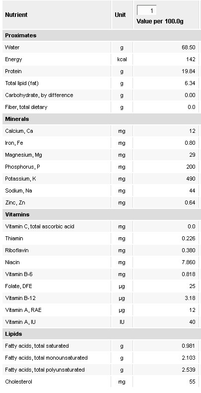
Task: Click the Energy value 142
Action: tap(191, 59)
